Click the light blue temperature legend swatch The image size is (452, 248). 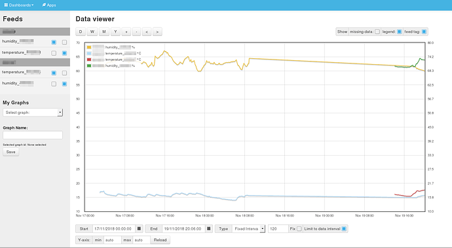click(x=89, y=54)
